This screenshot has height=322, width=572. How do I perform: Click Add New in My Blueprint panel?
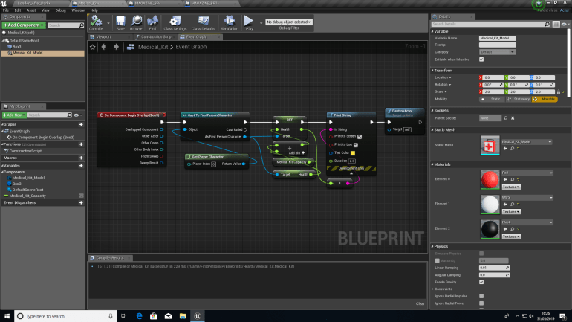[x=14, y=115]
